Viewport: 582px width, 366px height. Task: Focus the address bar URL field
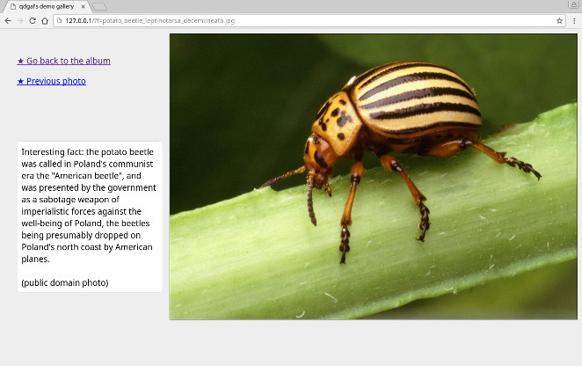[x=264, y=20]
